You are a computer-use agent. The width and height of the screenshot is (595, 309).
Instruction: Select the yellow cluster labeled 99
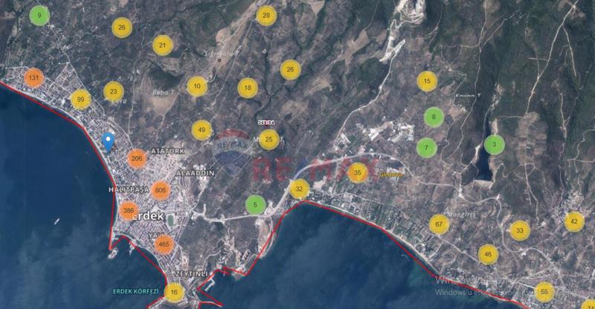[x=80, y=100]
